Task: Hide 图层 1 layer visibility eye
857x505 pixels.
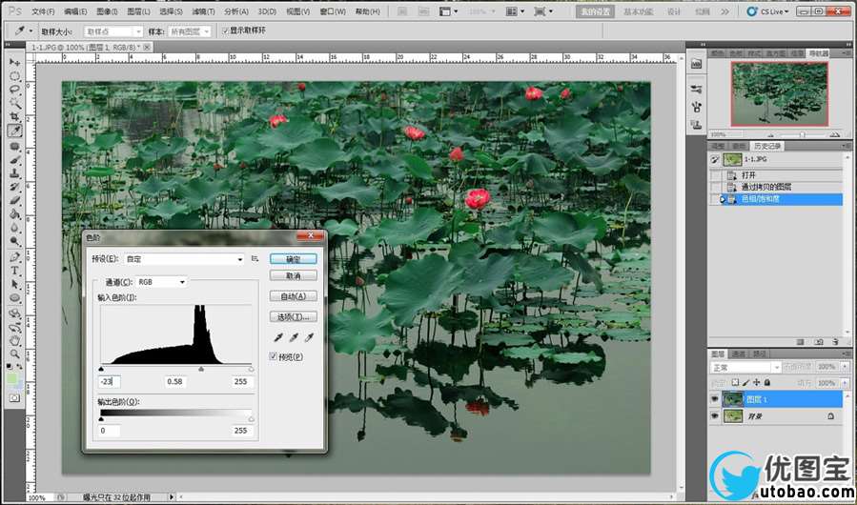Action: pos(714,399)
